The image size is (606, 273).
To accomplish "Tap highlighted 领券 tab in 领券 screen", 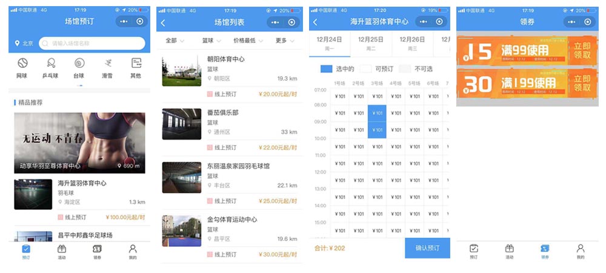I will 545,252.
